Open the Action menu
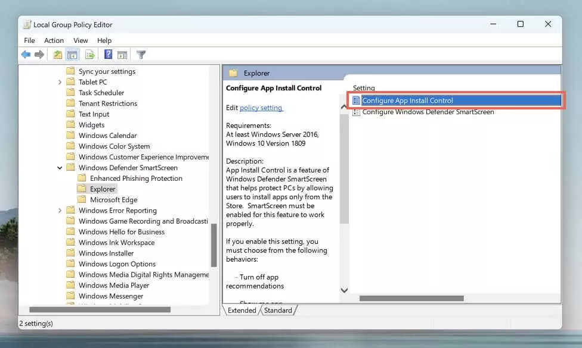The width and height of the screenshot is (582, 348). (x=54, y=40)
